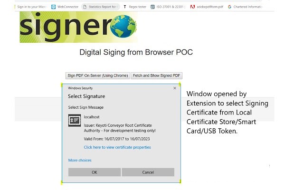Image resolution: width=304 pixels, height=190 pixels.
Task: Select the localhost certificate icon
Action: pos(75,120)
